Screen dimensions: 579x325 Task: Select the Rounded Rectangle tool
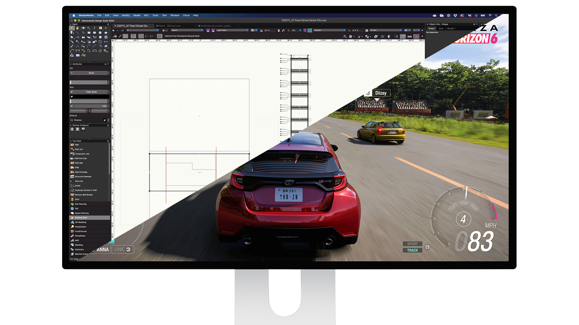pos(94,32)
